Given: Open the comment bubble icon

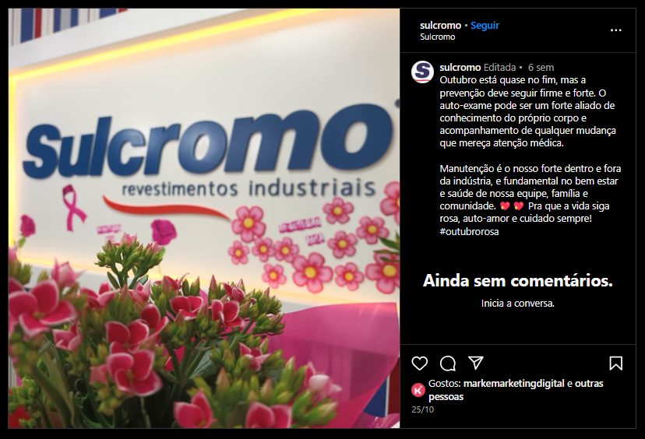Looking at the screenshot, I should (448, 363).
